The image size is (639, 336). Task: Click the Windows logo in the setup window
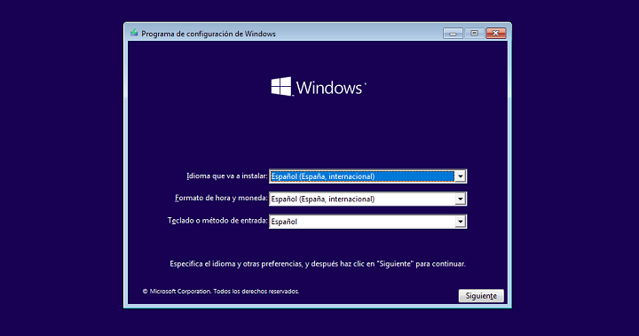pyautogui.click(x=319, y=87)
